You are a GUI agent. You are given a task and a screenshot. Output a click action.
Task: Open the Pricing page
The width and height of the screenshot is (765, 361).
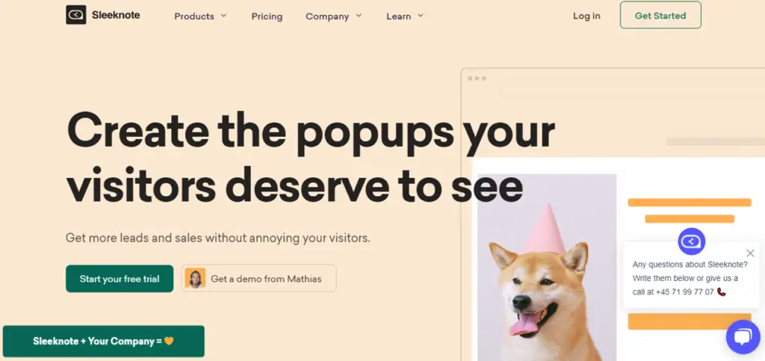tap(267, 16)
